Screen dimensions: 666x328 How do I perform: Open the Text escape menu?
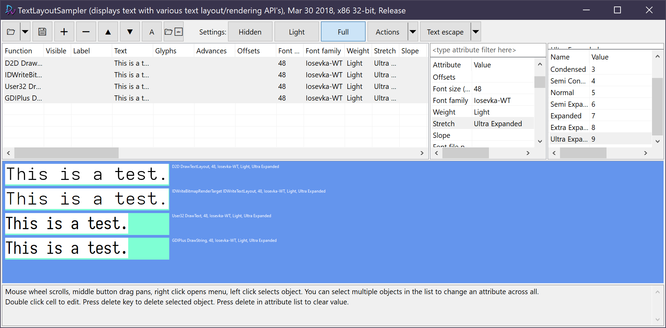(445, 31)
